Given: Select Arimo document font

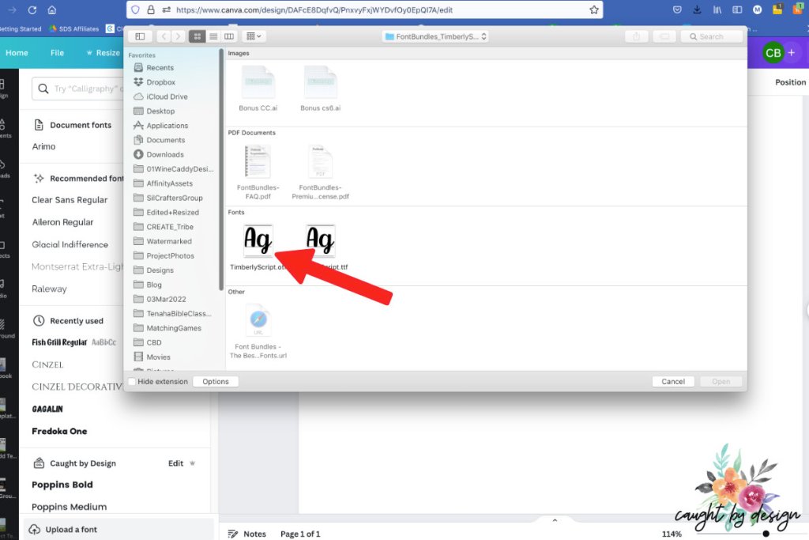Looking at the screenshot, I should (x=44, y=146).
